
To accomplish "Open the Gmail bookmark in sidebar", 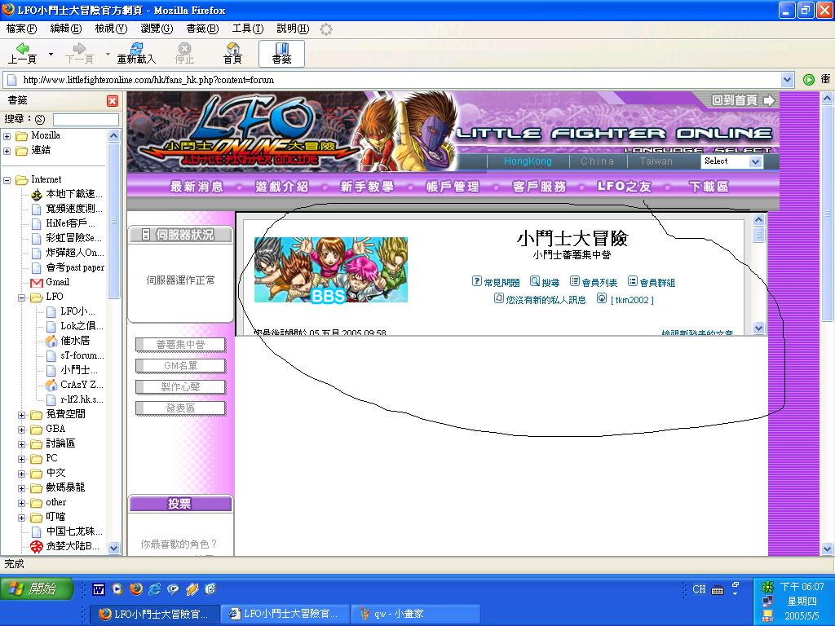I will (x=57, y=282).
